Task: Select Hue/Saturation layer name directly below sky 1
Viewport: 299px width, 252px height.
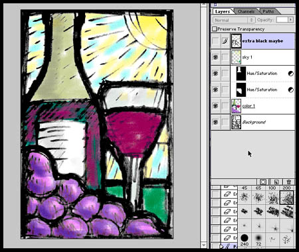Action: point(262,74)
